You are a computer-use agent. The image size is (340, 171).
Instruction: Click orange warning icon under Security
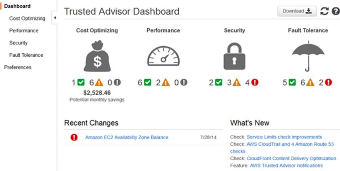click(237, 82)
